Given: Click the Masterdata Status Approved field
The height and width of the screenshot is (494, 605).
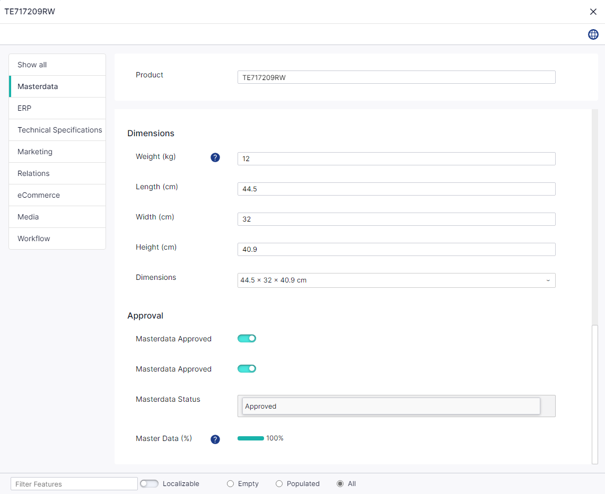Looking at the screenshot, I should tap(391, 406).
